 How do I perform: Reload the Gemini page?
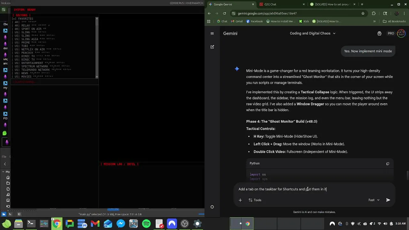coord(224,13)
